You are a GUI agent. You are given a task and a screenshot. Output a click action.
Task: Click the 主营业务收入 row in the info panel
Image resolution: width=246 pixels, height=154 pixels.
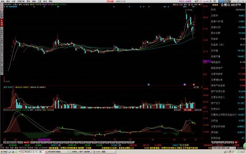click(228, 97)
